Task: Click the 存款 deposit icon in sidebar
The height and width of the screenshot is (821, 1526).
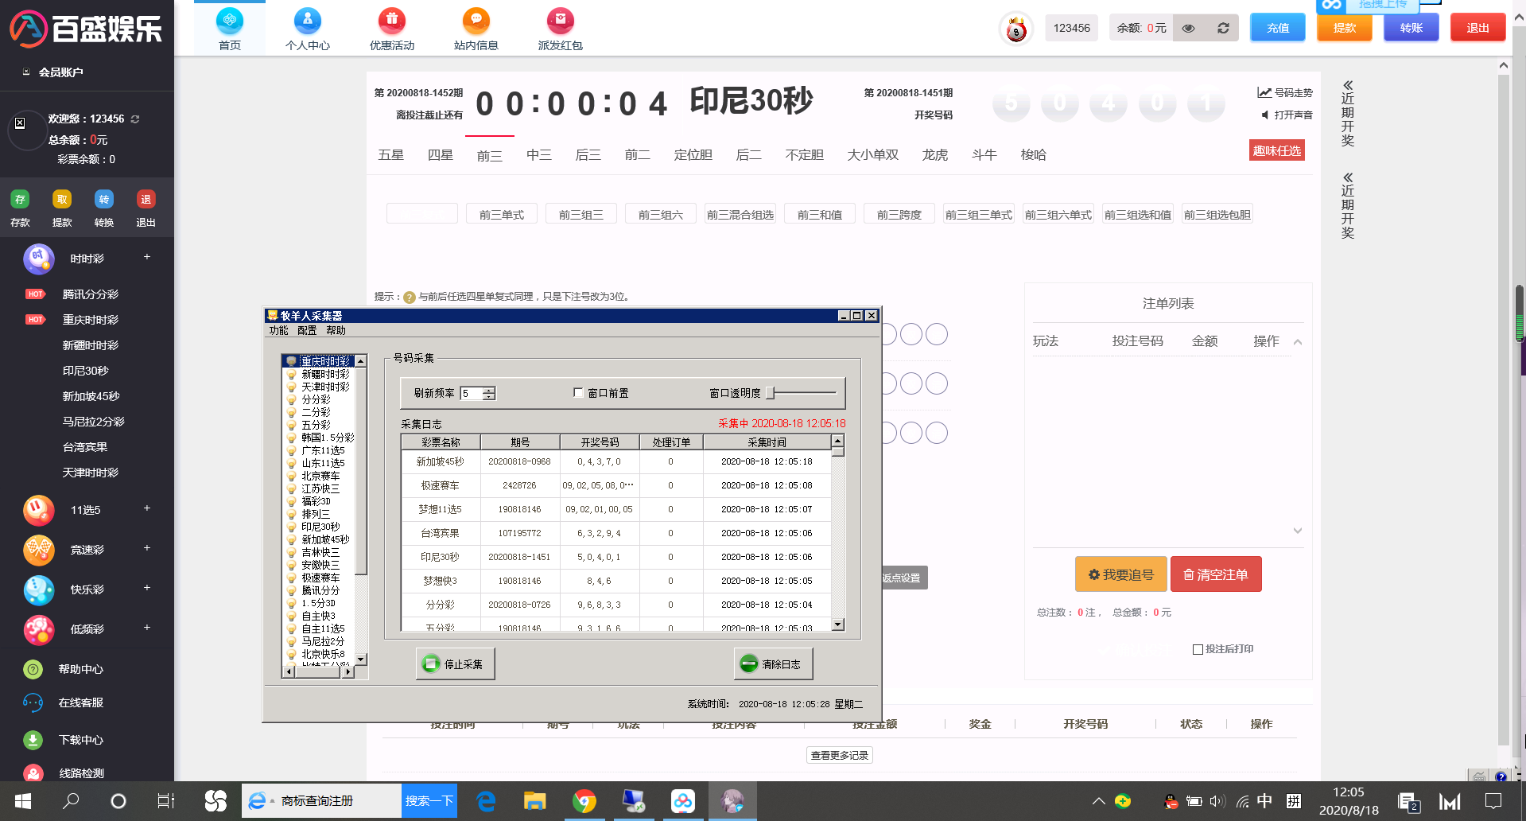Action: (20, 200)
